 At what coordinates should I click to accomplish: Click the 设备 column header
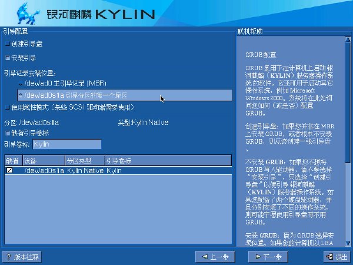pos(44,160)
